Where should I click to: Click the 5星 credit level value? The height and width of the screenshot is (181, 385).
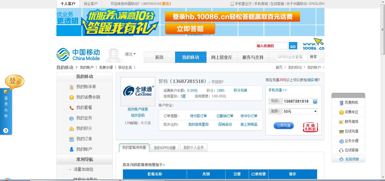[x=183, y=96]
